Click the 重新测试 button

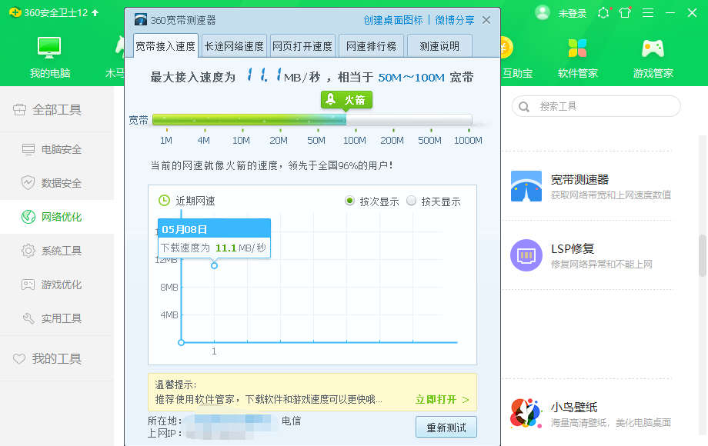click(x=446, y=427)
